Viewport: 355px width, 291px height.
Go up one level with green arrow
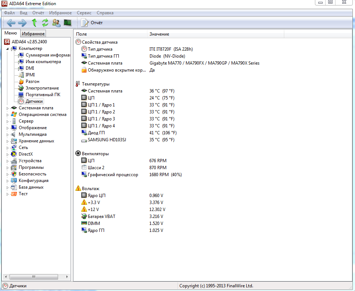(x=34, y=23)
